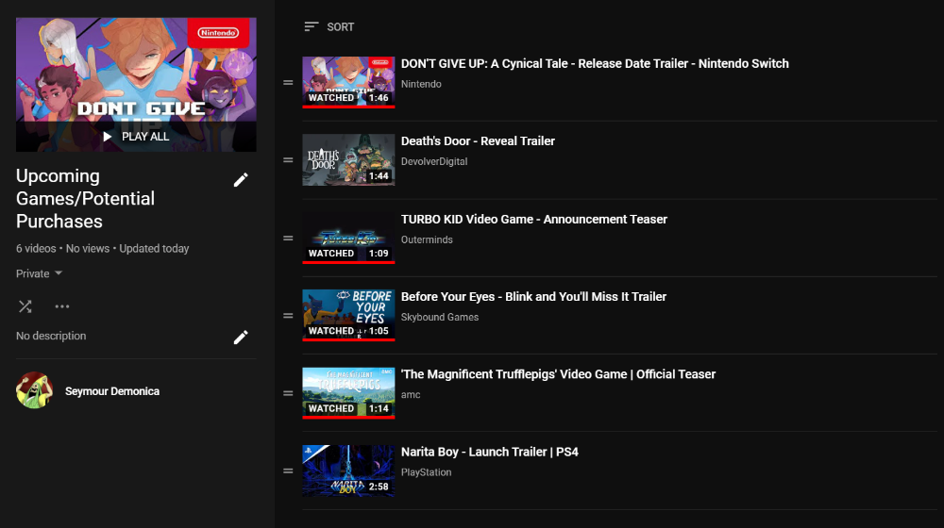Open Narita Boy - Launch Trailer title
Screen dimensions: 944x528
click(x=489, y=453)
